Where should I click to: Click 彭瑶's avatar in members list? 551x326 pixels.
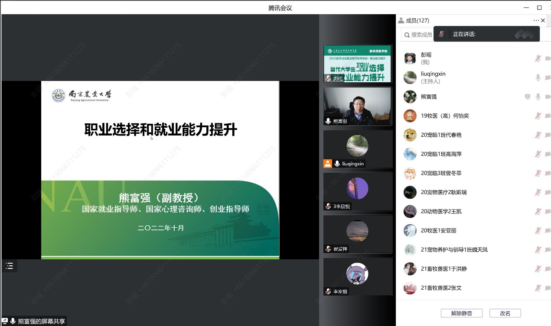pyautogui.click(x=410, y=58)
